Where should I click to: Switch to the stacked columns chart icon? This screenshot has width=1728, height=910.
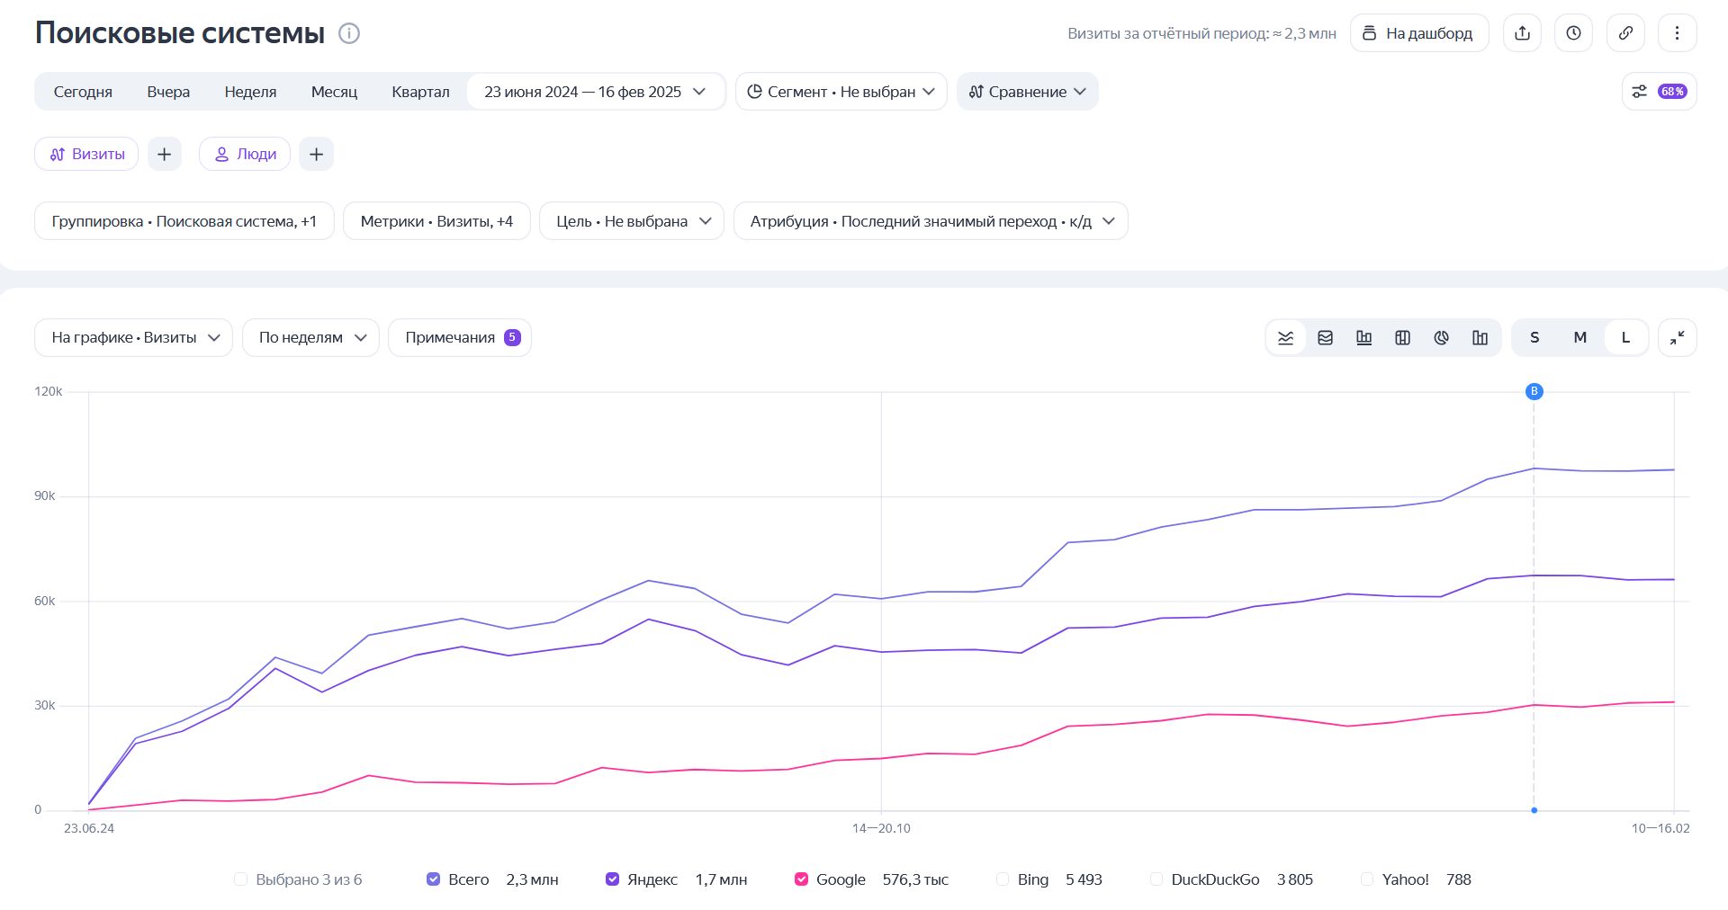(x=1402, y=338)
